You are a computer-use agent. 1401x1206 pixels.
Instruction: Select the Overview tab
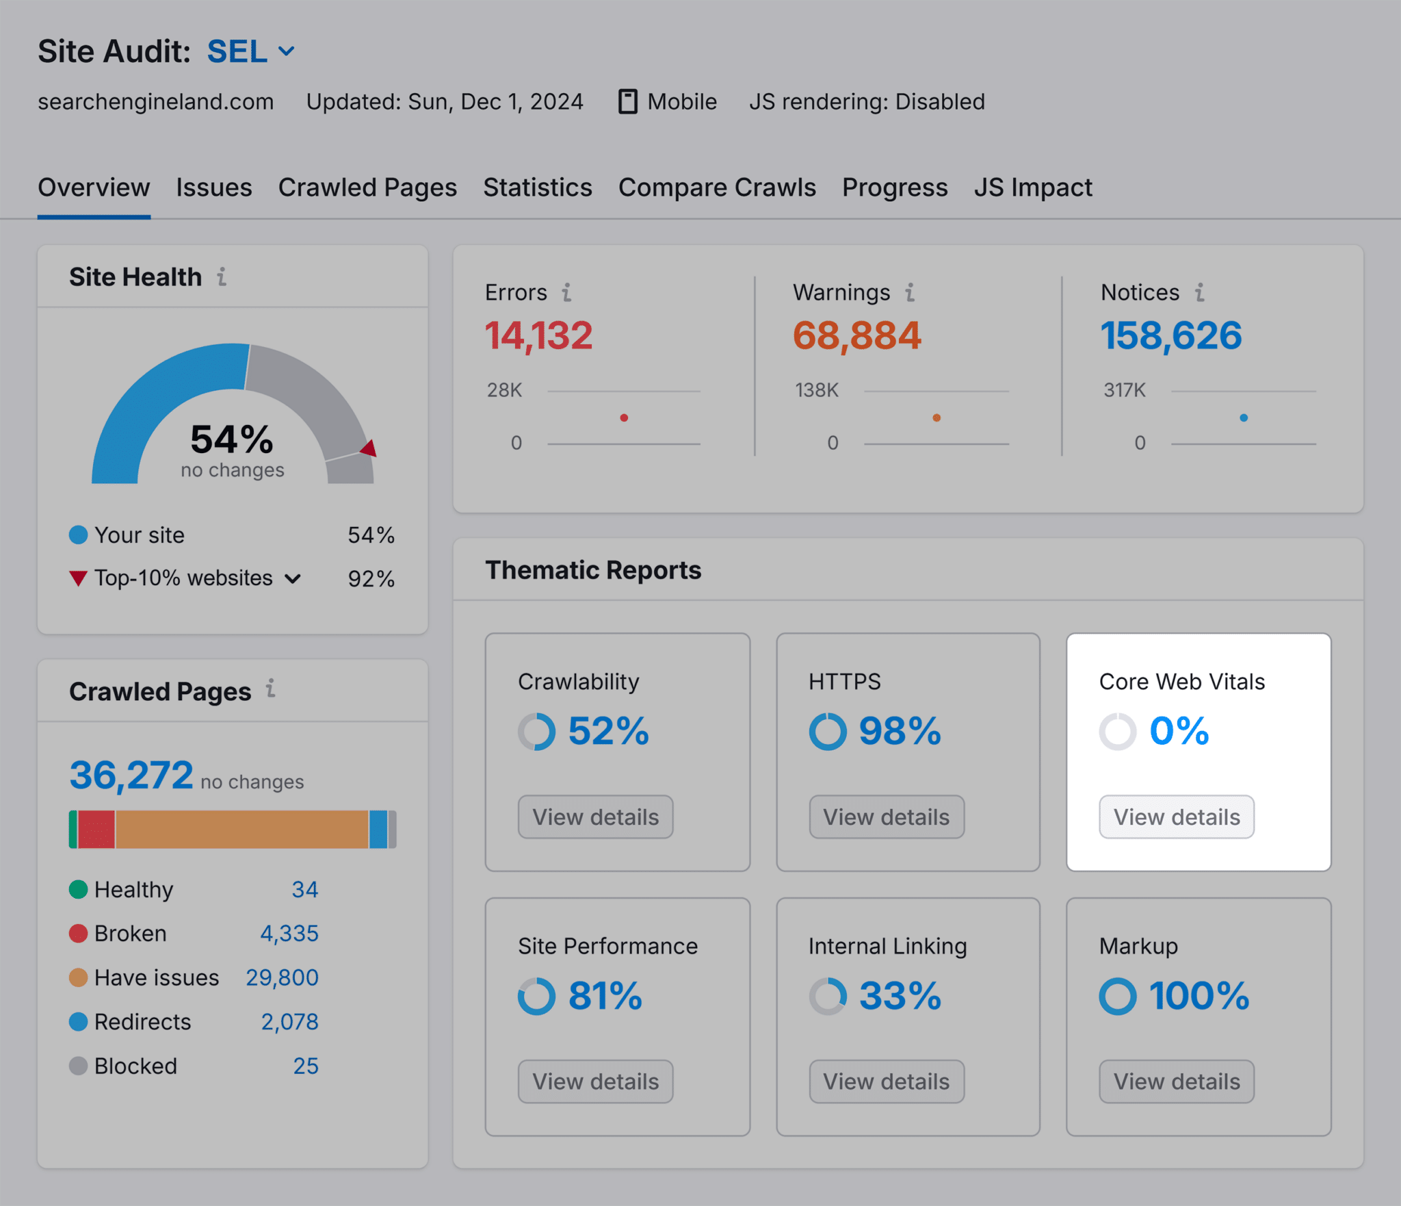point(94,188)
